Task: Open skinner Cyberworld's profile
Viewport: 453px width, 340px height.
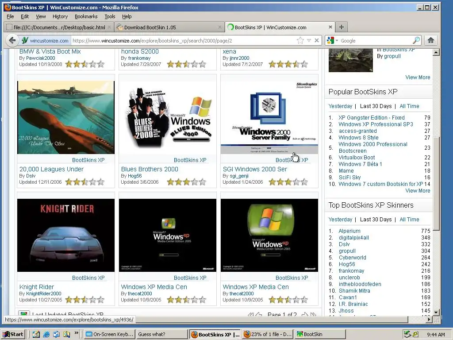Action: coord(353,258)
